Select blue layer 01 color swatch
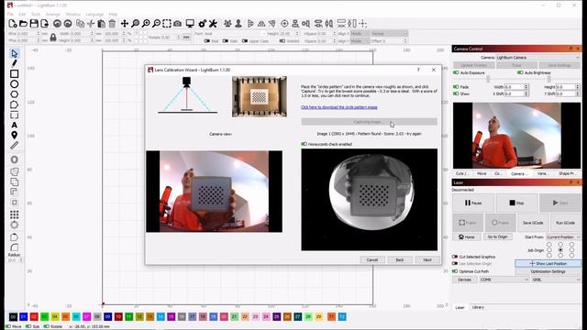 [x=23, y=317]
